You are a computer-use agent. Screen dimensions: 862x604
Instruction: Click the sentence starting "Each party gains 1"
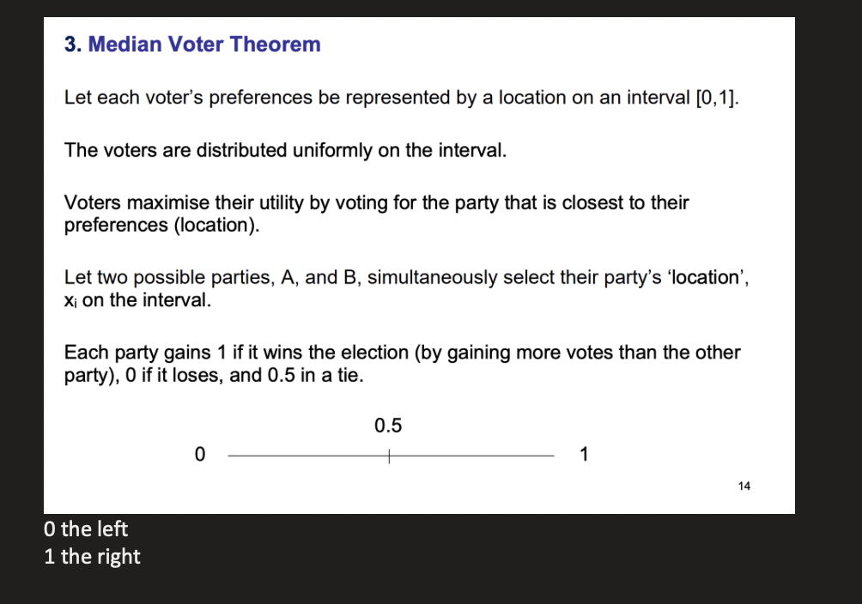pos(402,353)
